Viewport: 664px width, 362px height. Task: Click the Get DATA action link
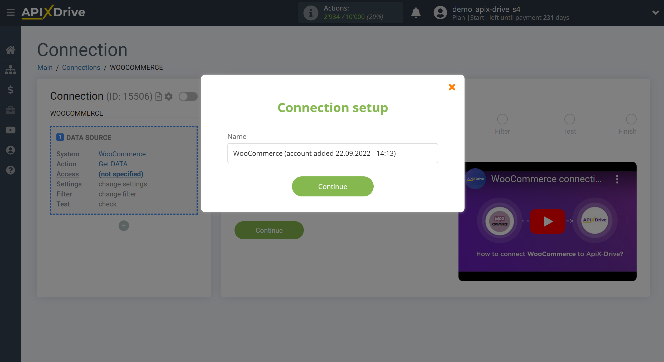113,164
